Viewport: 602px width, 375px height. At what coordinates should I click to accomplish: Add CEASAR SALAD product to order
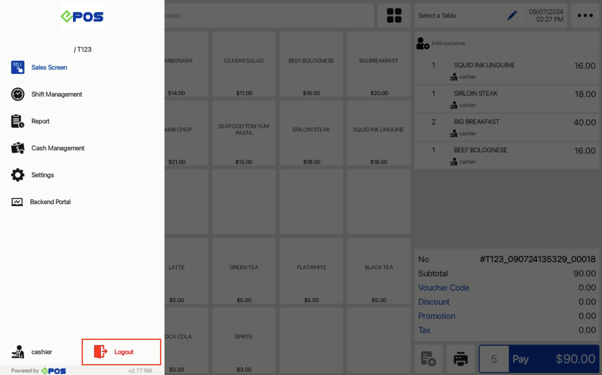[244, 64]
